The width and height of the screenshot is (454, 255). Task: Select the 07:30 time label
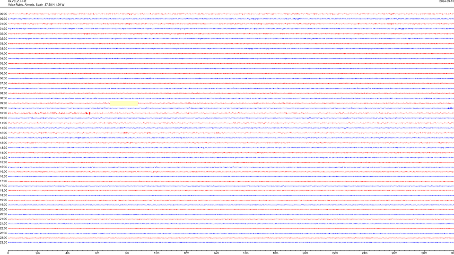pyautogui.click(x=3, y=88)
